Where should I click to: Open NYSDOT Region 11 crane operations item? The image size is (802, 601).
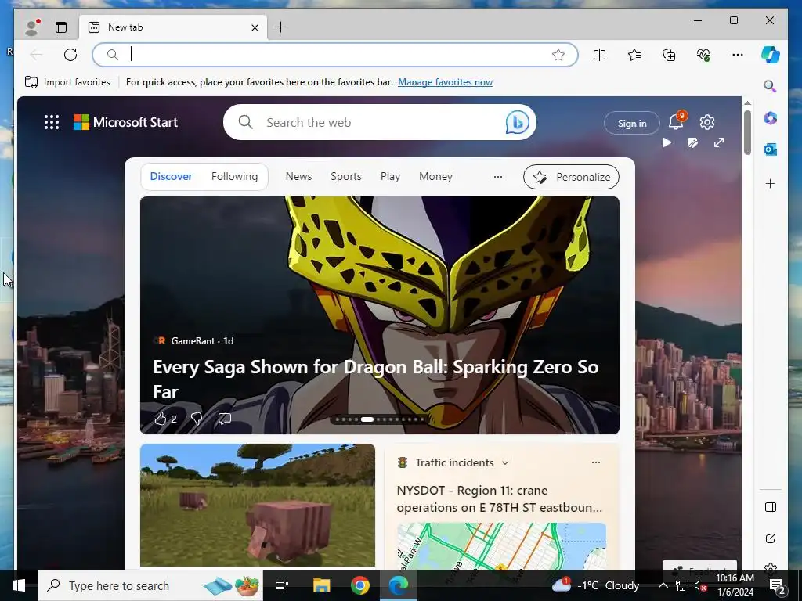coord(499,498)
